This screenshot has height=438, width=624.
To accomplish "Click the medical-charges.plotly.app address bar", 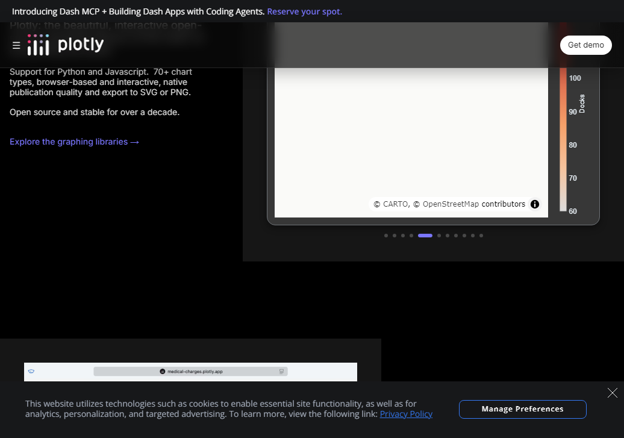I will coord(190,372).
